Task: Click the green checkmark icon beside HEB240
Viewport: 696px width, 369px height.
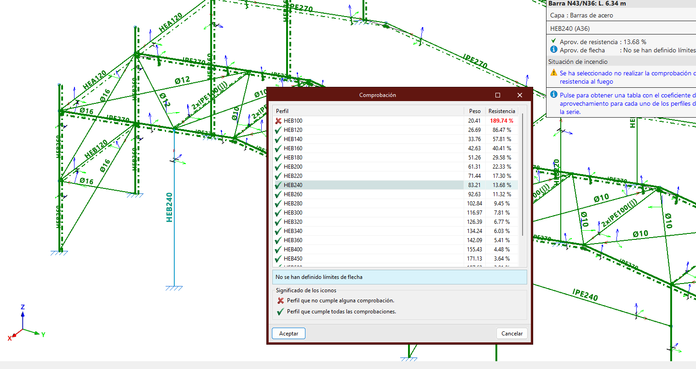Action: point(278,185)
